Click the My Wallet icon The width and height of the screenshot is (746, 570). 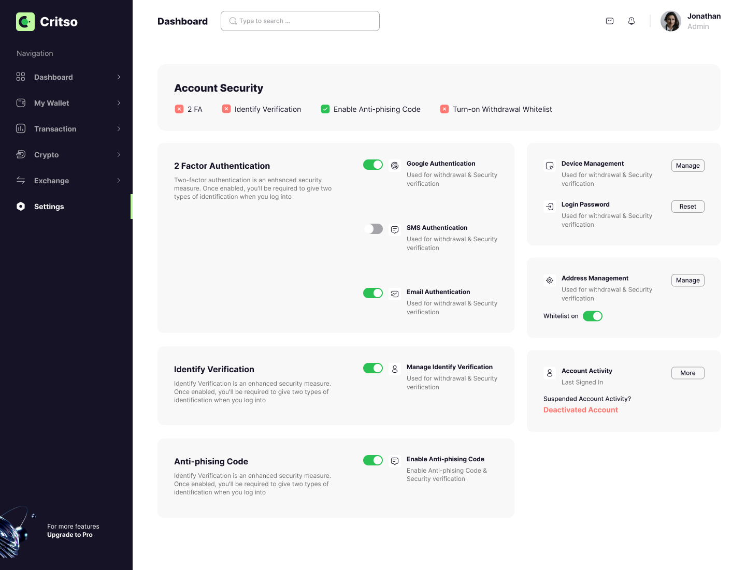(x=21, y=103)
